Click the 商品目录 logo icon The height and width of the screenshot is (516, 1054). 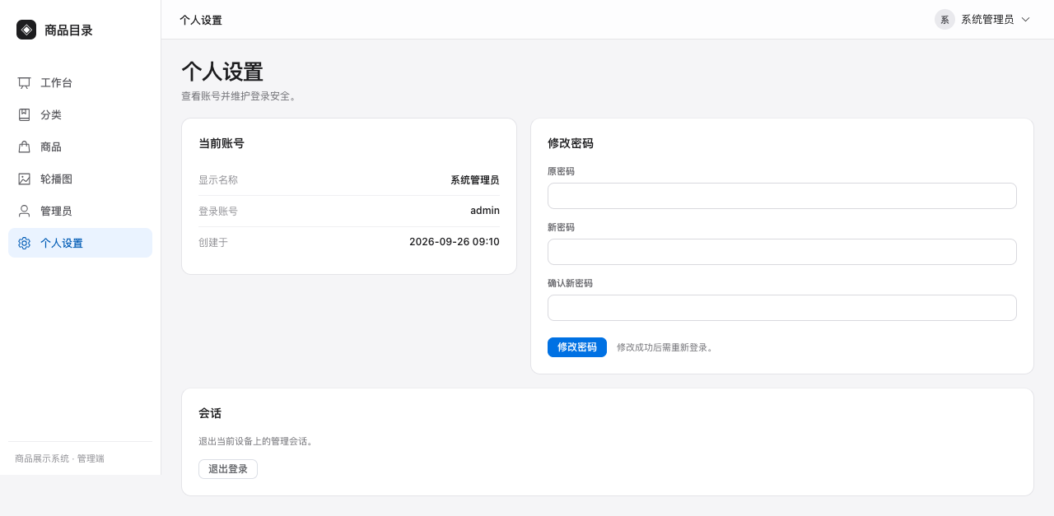click(26, 30)
